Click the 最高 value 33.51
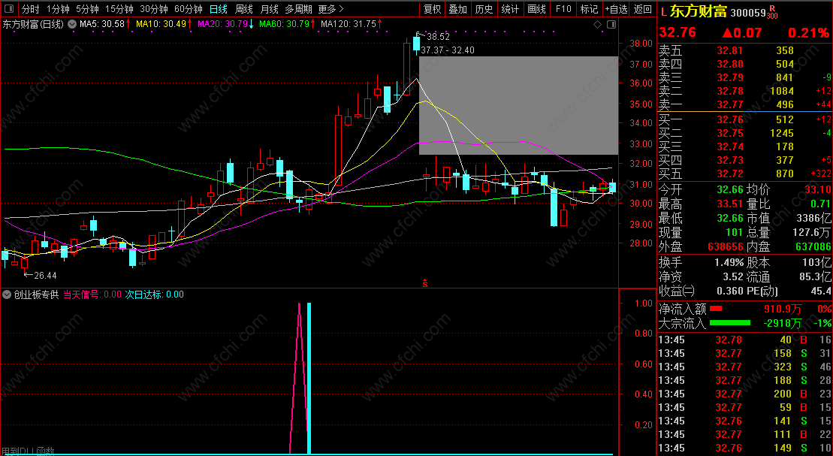 [x=730, y=204]
